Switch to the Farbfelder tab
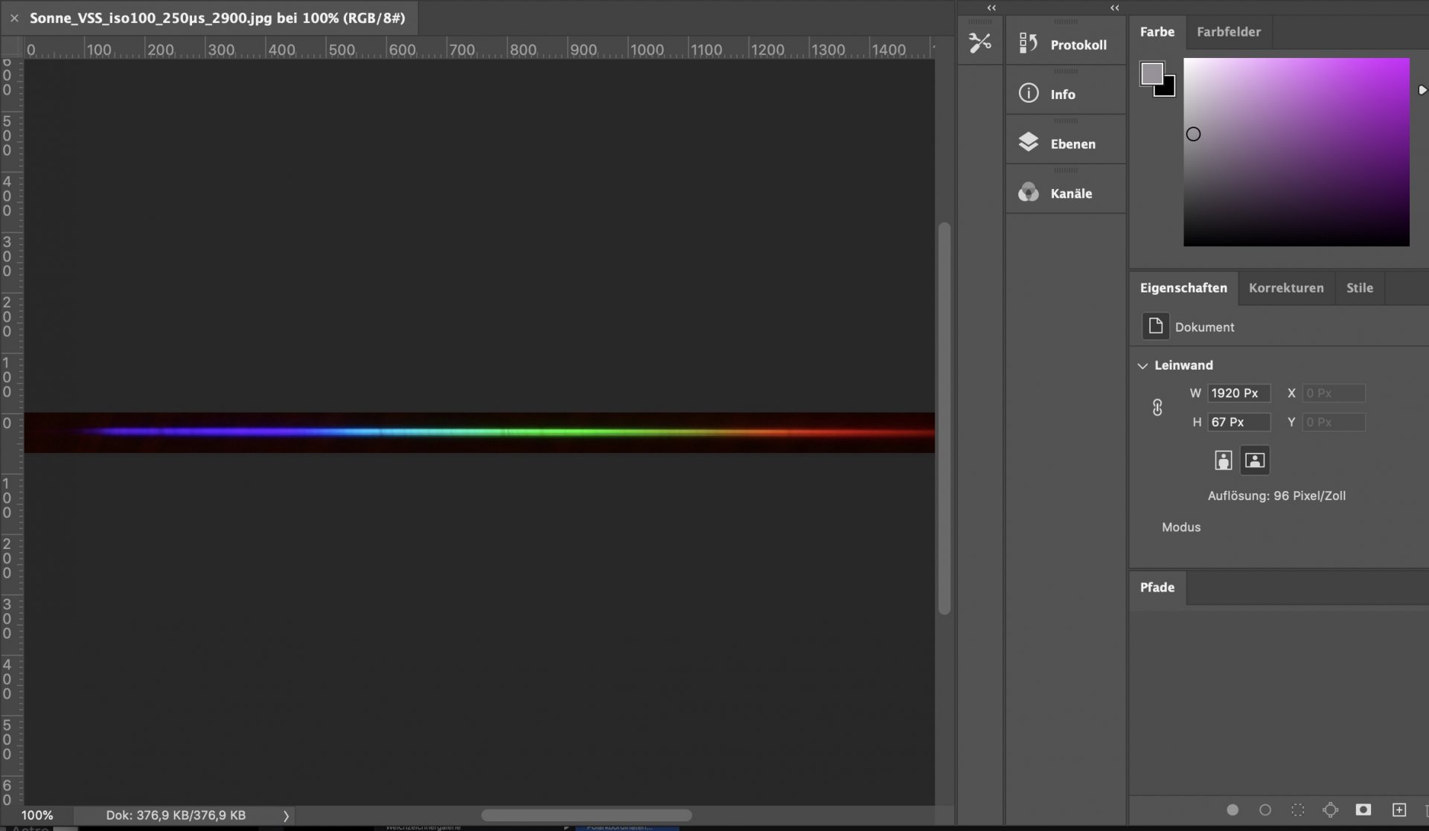 1228,31
